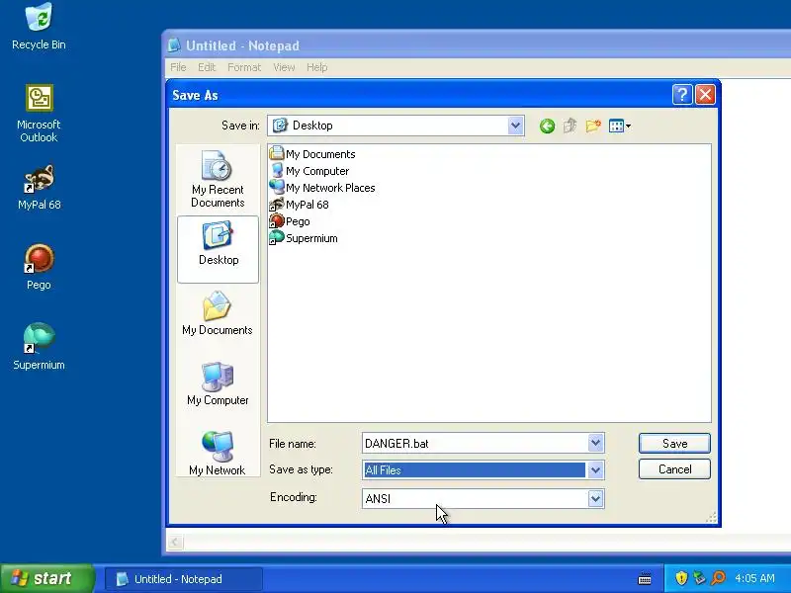Viewport: 791px width, 593px height.
Task: Open the Windows start menu
Action: pos(46,578)
